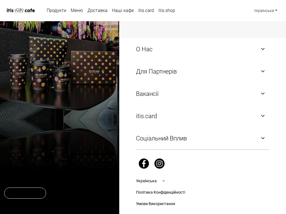Open the Доставка navigation link
Viewport: 286px width, 214px height.
97,11
